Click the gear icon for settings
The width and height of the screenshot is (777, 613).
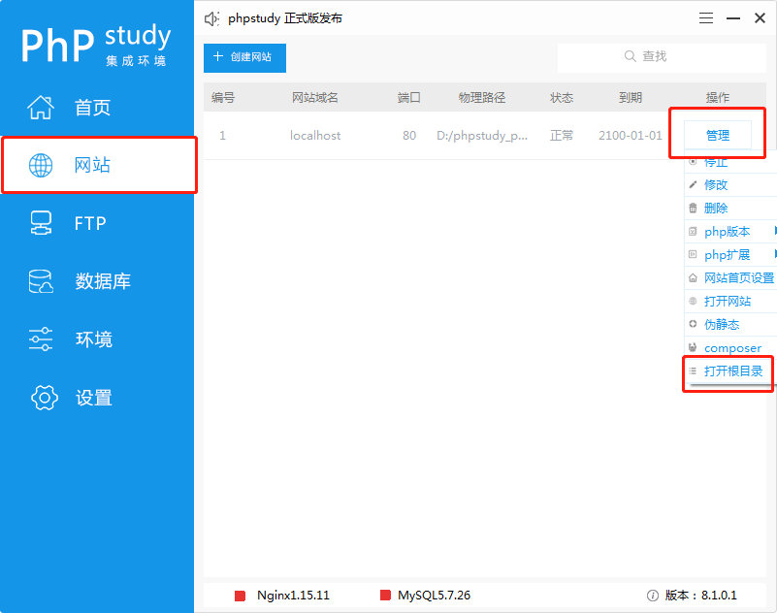pyautogui.click(x=44, y=398)
